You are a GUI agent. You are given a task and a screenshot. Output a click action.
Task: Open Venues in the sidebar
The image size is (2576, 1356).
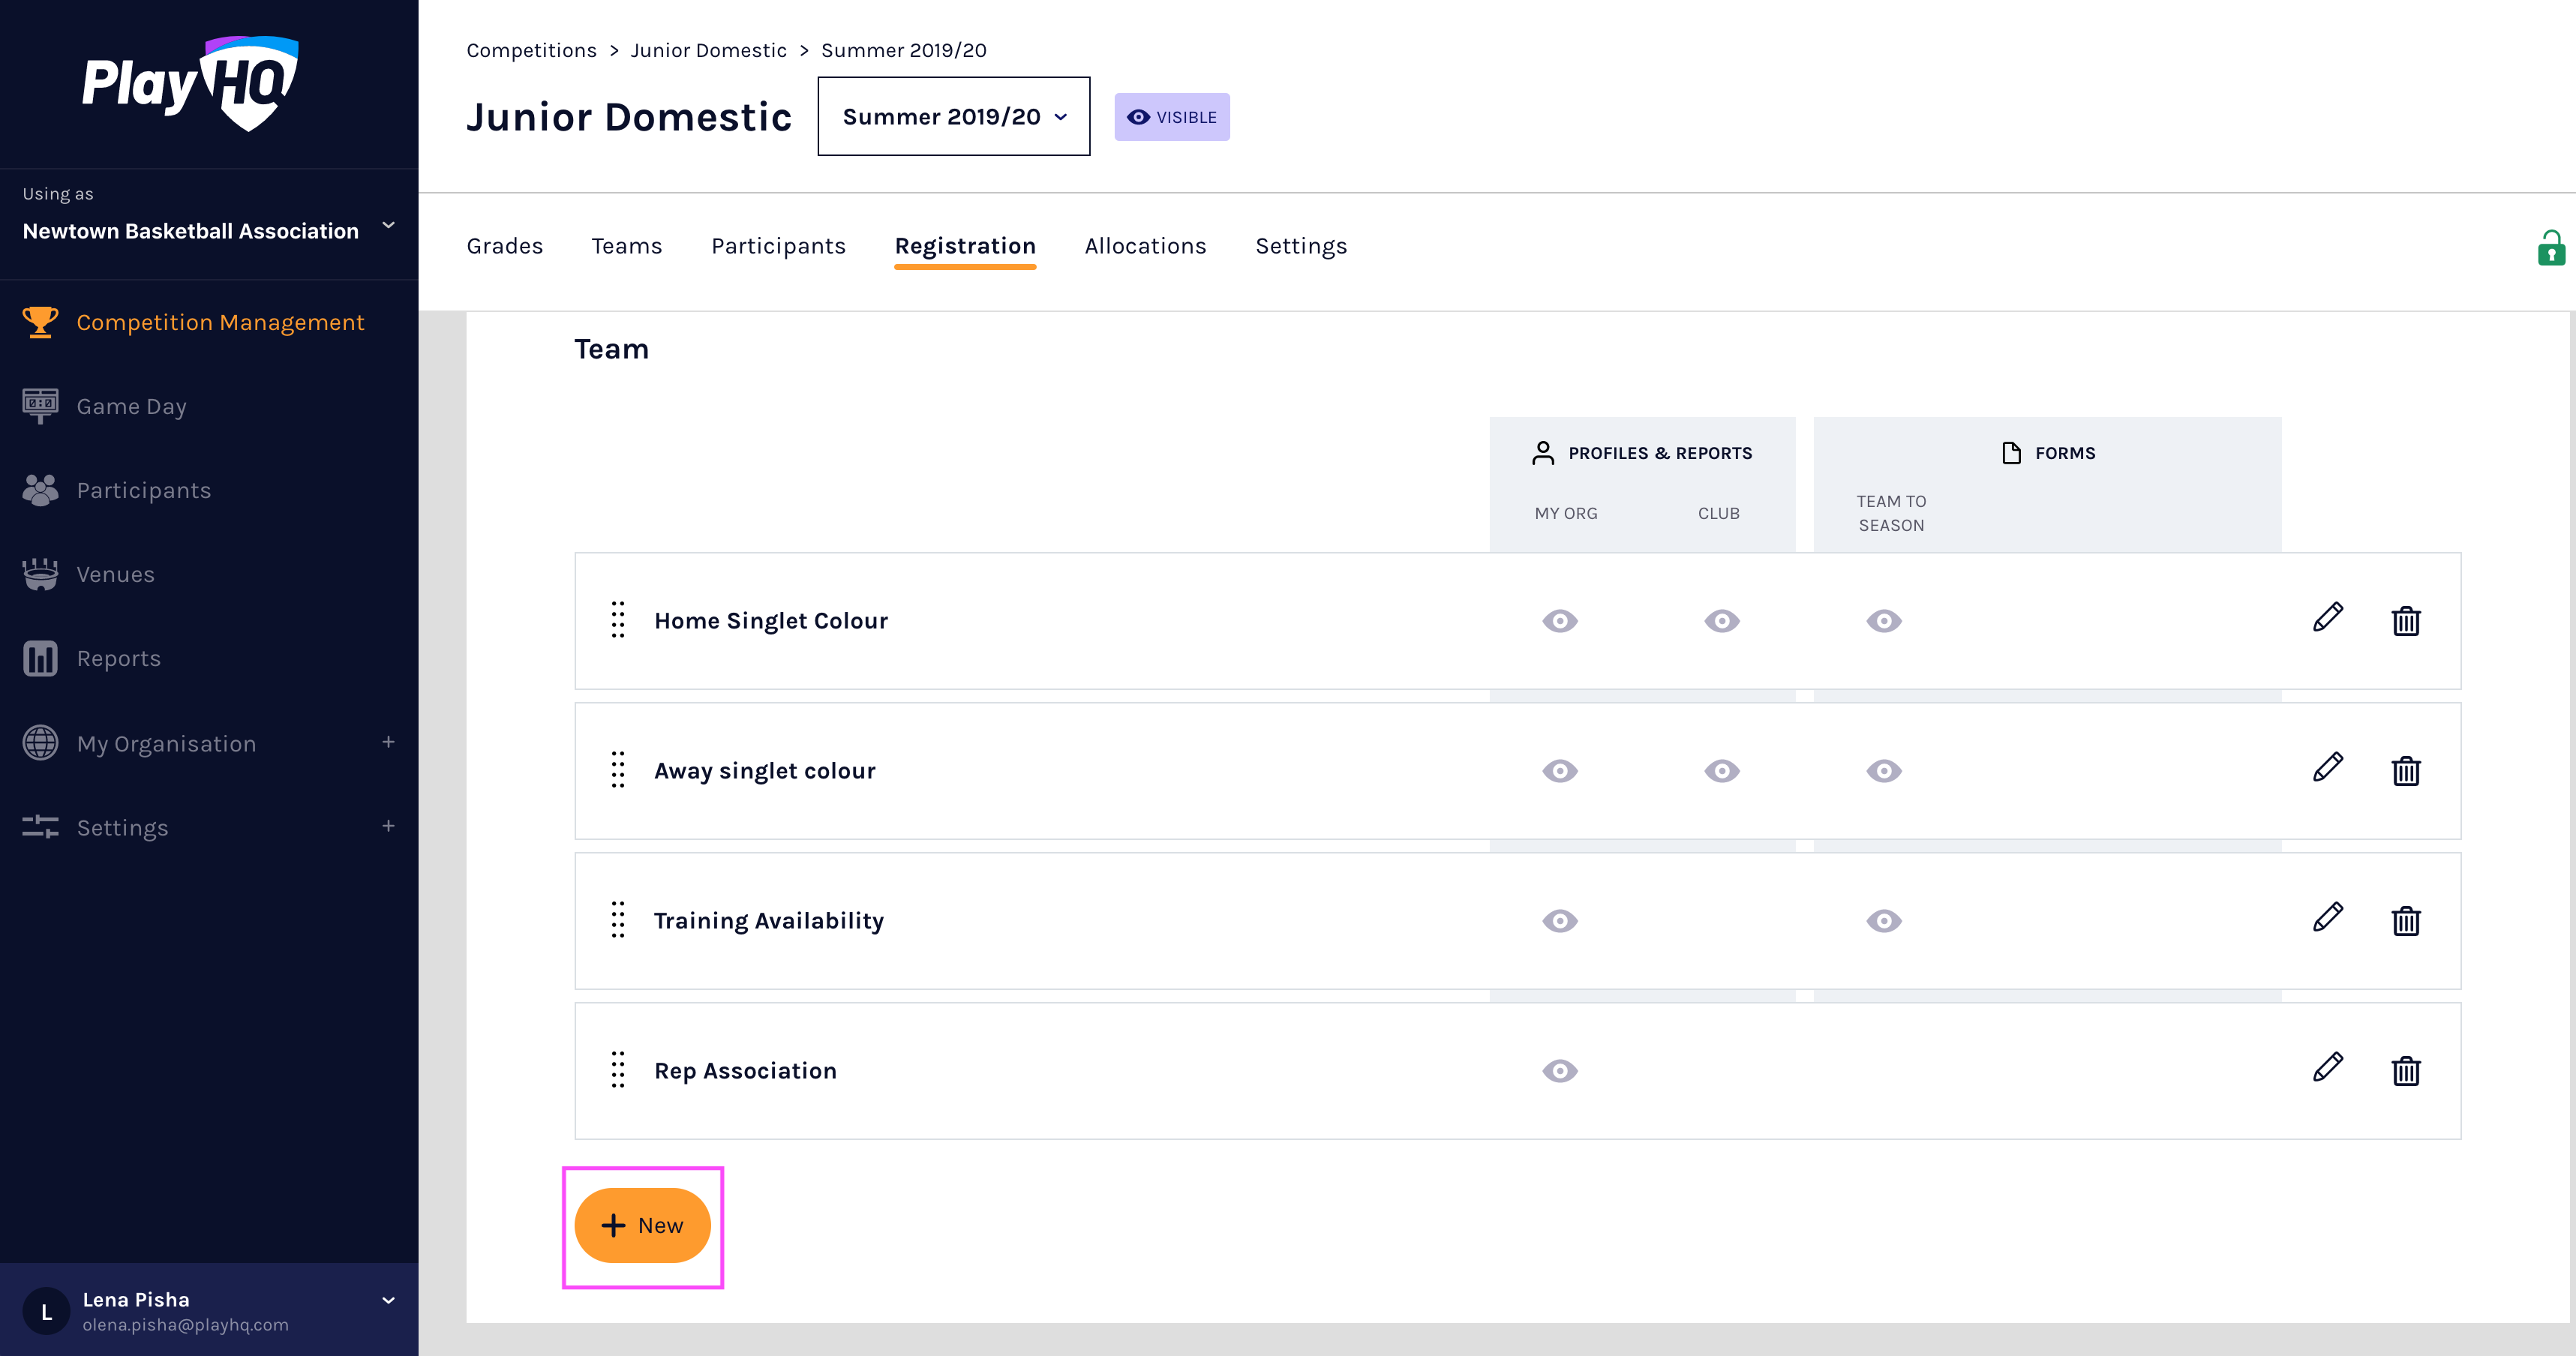click(115, 574)
